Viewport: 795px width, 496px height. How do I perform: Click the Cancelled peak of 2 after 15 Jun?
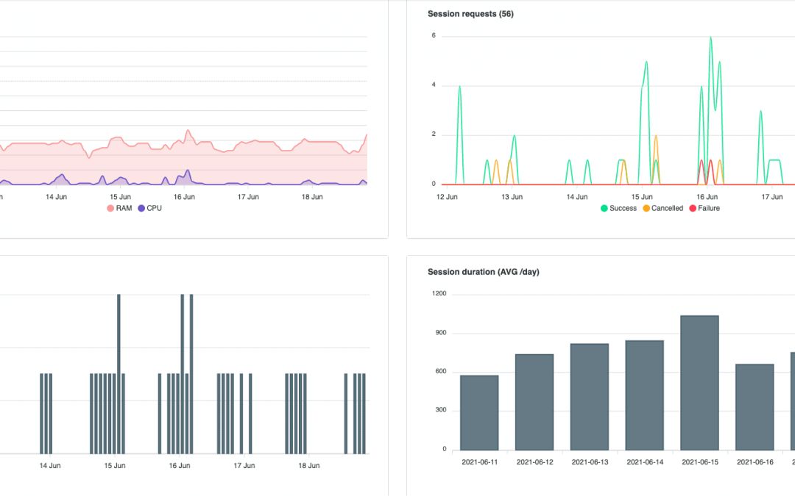pyautogui.click(x=655, y=136)
